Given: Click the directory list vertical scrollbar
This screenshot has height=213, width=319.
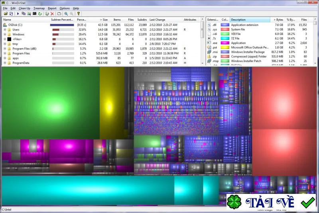Looking at the screenshot, I should pyautogui.click(x=202, y=41).
